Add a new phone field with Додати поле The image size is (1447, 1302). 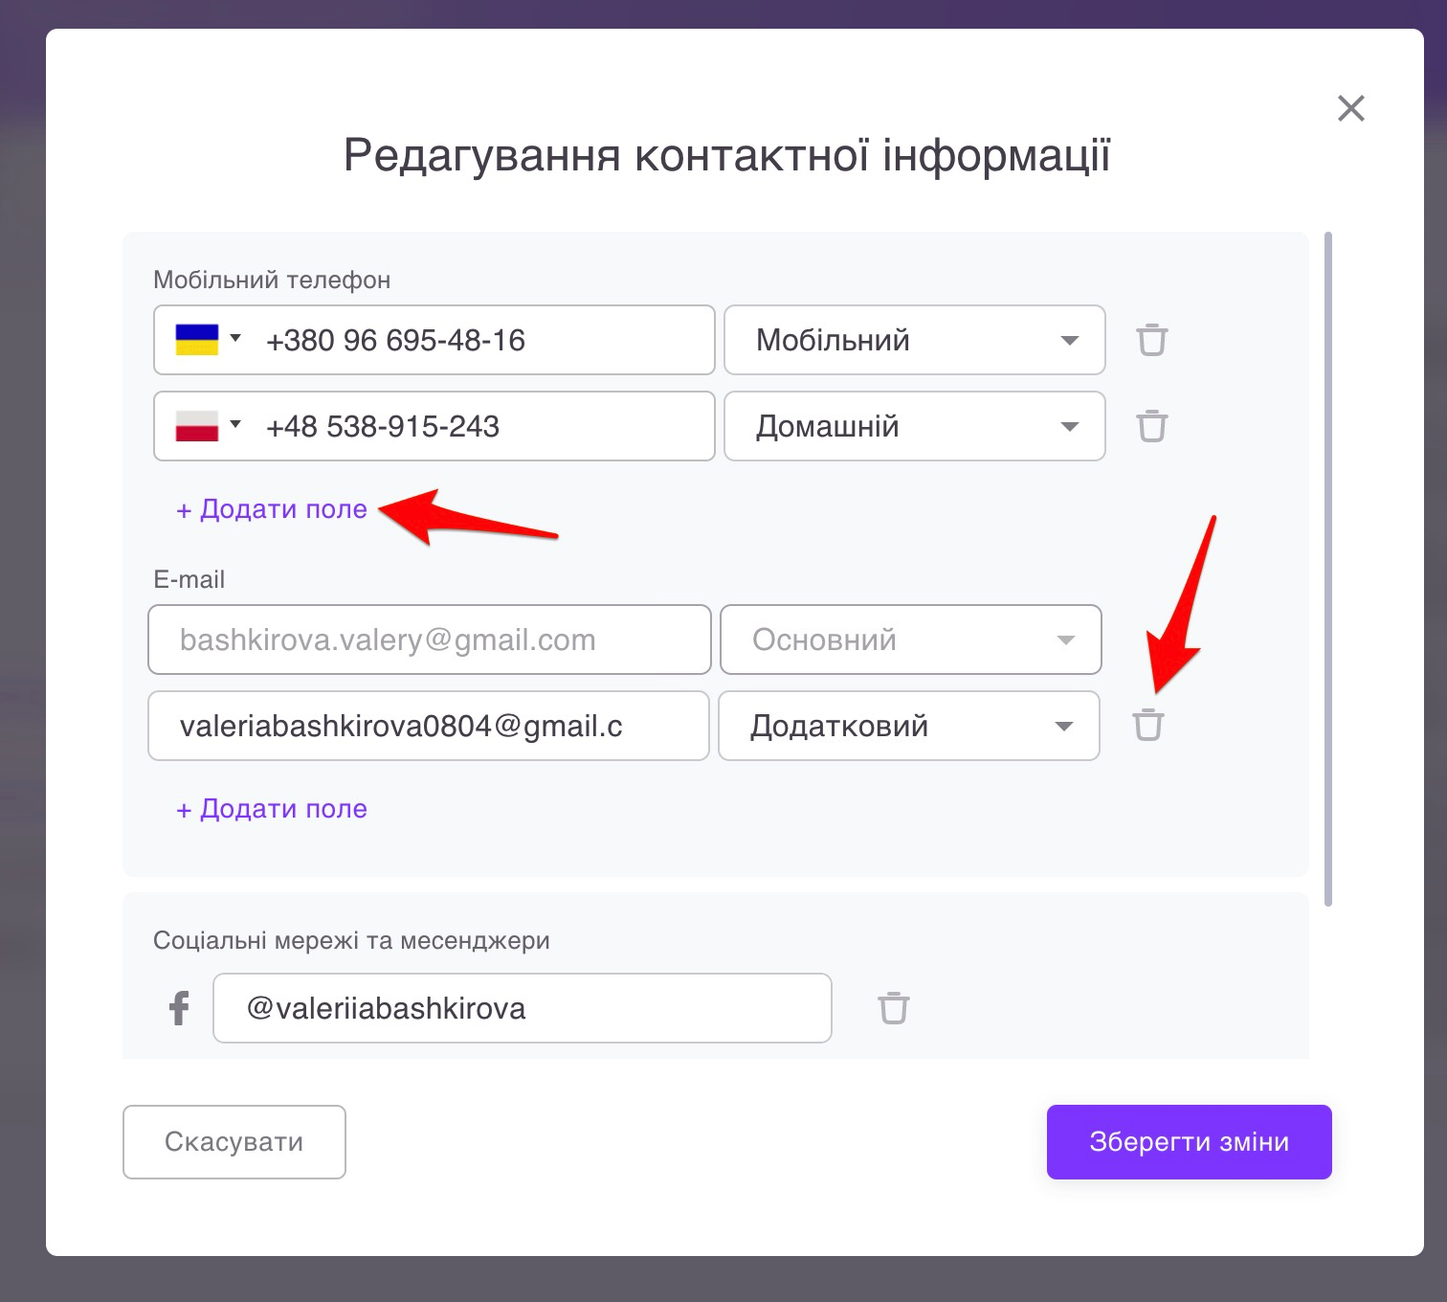pyautogui.click(x=272, y=509)
